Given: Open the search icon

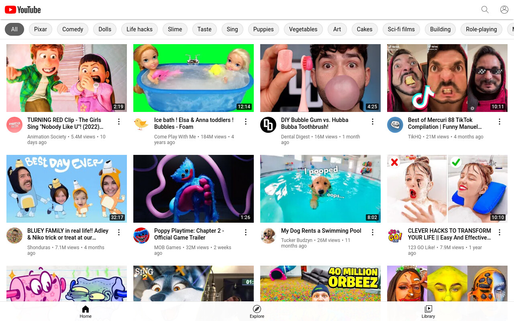Looking at the screenshot, I should pyautogui.click(x=485, y=10).
